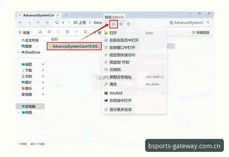Image resolution: width=229 pixels, height=157 pixels.
Task: Open 主文件夹 in sidebar
Action: pos(30,40)
